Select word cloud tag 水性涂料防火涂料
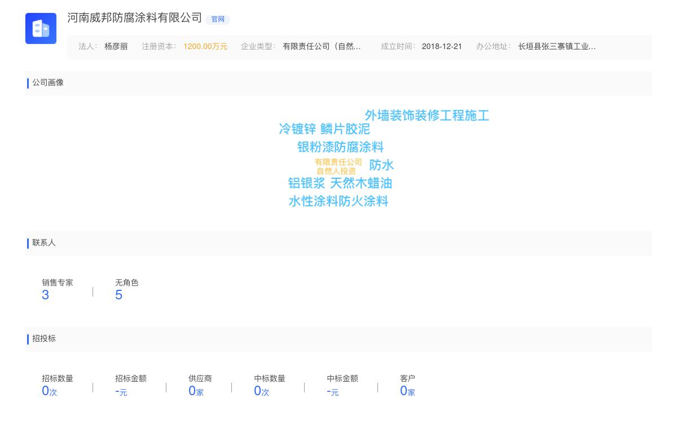 point(338,201)
